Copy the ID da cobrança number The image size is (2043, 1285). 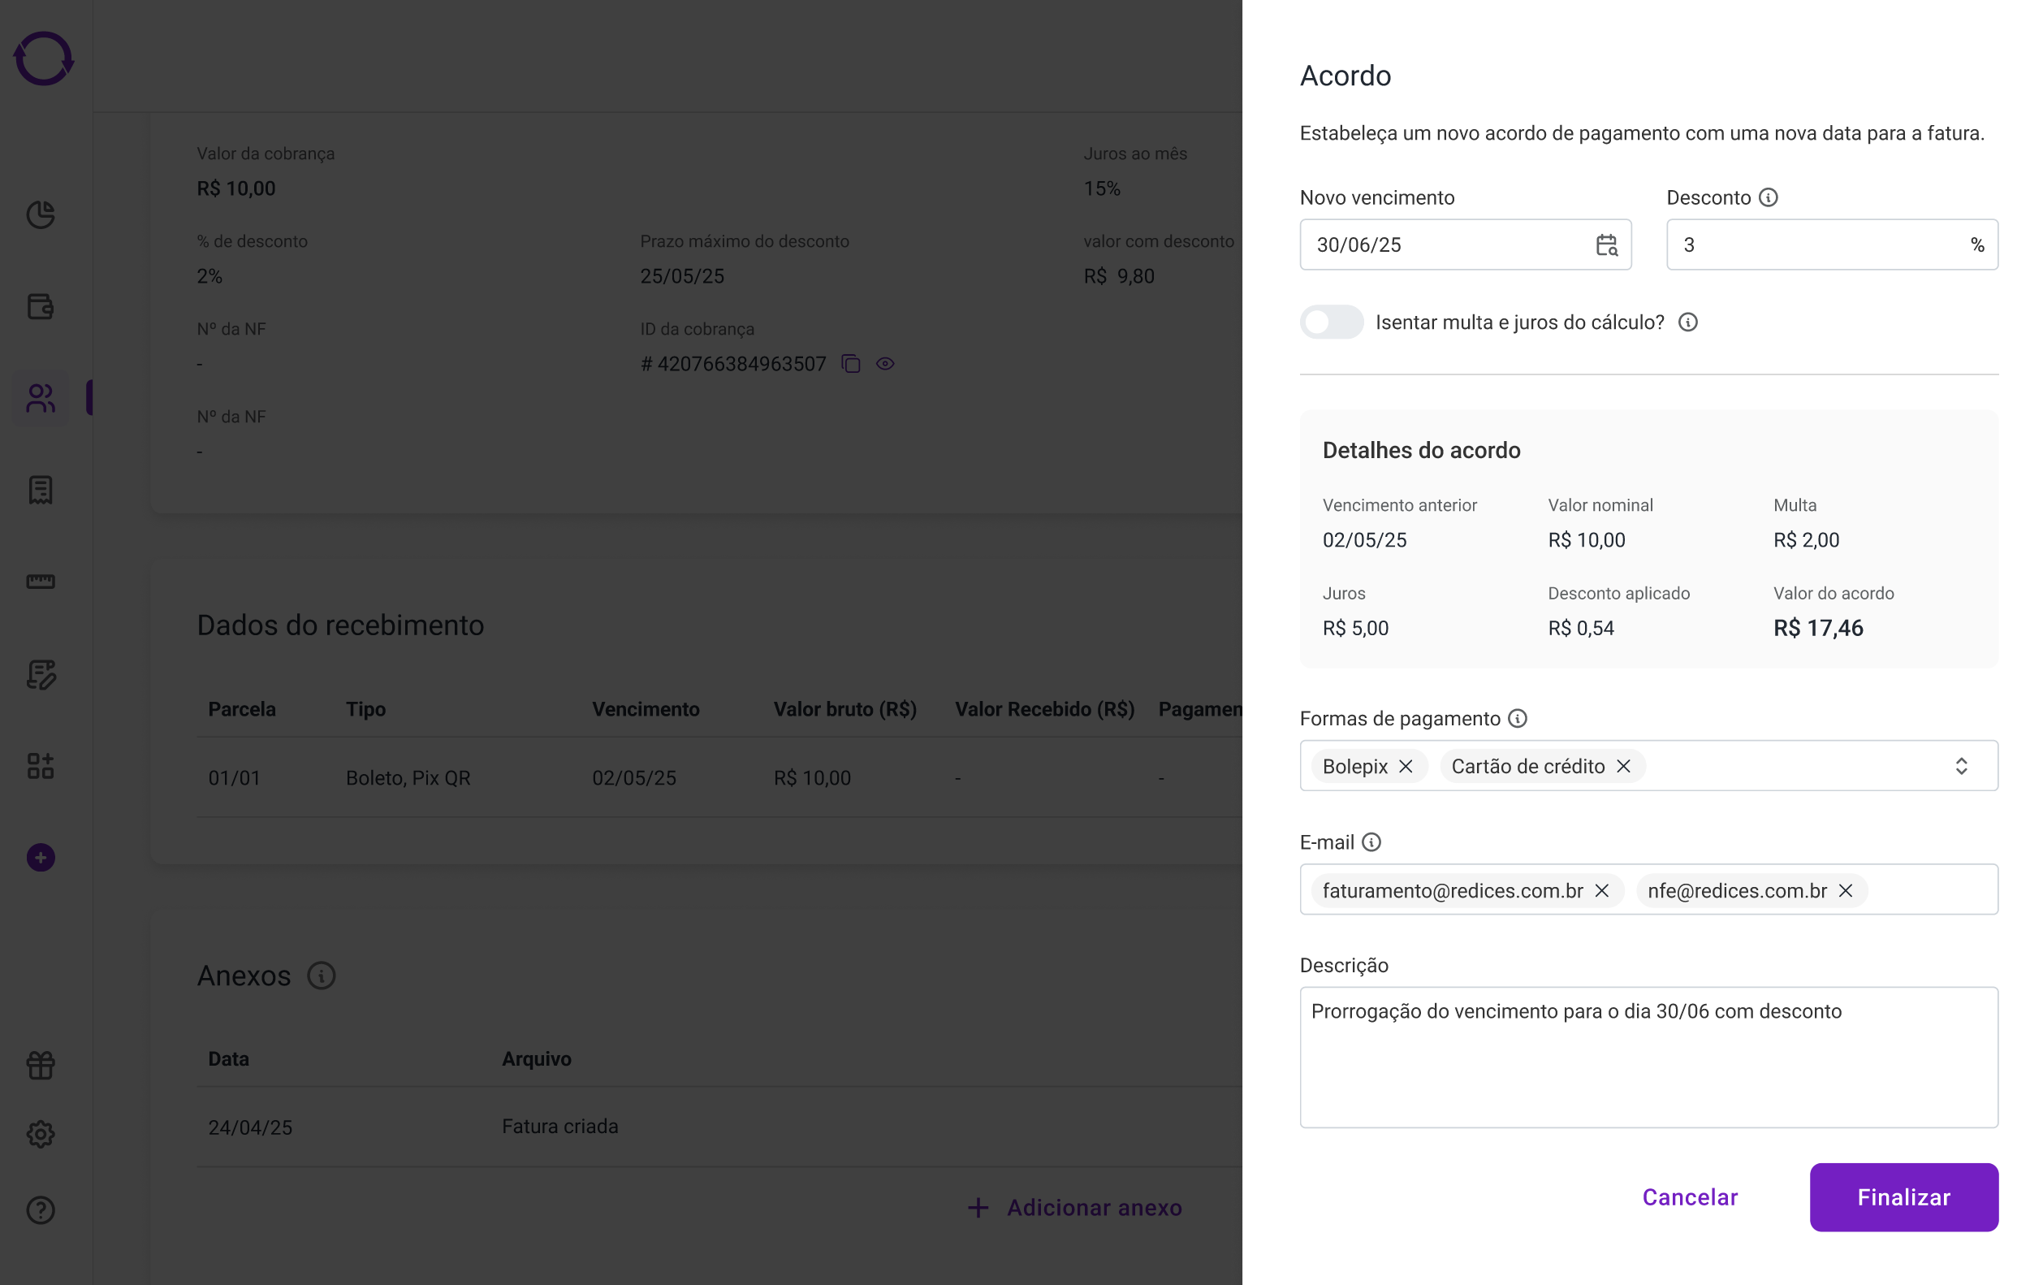point(851,364)
